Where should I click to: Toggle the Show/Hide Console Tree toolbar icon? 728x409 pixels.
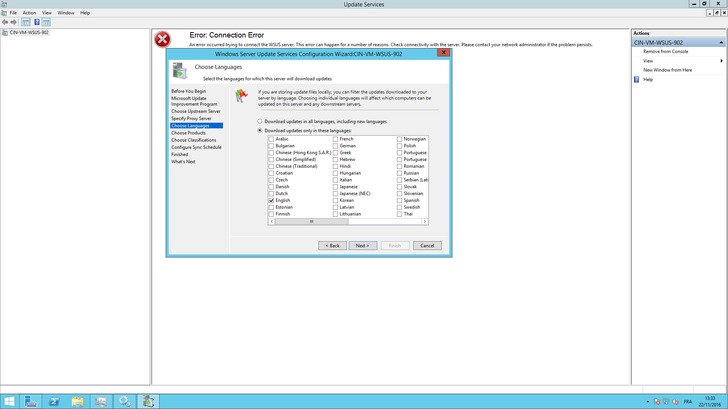coord(25,22)
